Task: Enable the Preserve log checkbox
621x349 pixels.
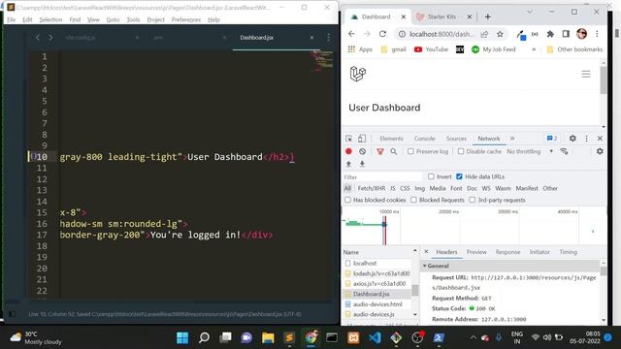Action: [410, 151]
